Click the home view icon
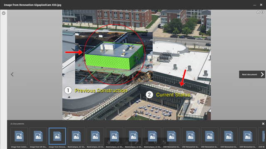This screenshot has height=149, width=266. tap(258, 12)
